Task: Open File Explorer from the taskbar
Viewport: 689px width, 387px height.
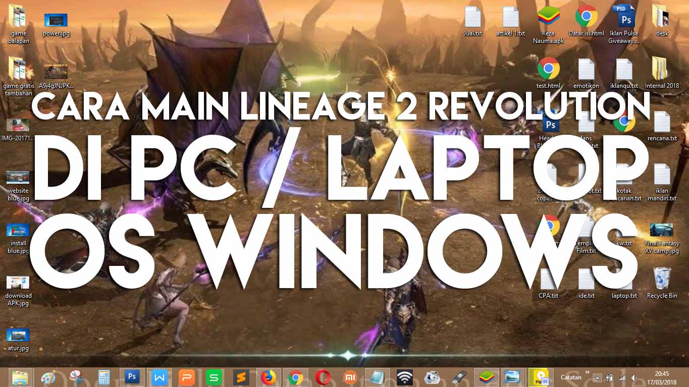Action: coord(20,377)
